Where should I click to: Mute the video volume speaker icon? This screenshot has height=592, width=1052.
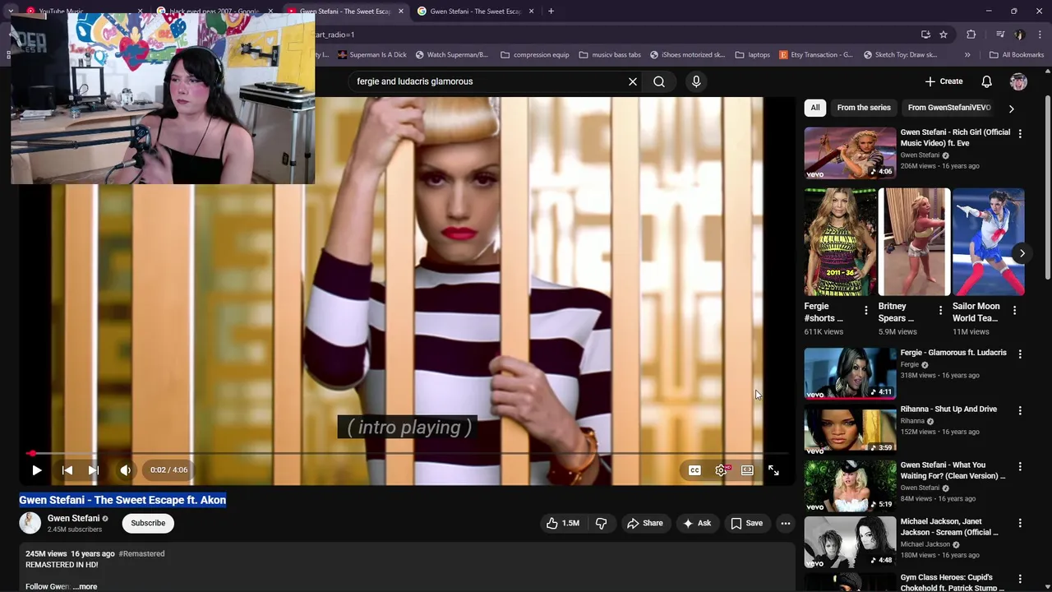pos(125,470)
